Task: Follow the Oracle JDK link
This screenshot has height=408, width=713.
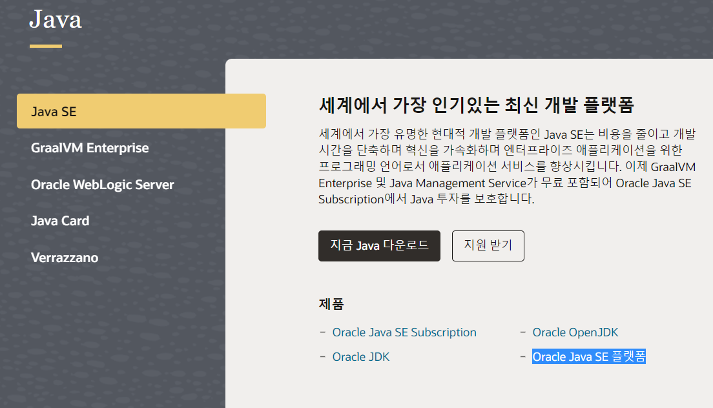Action: 361,357
